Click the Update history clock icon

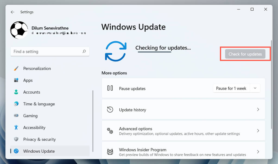pos(110,110)
